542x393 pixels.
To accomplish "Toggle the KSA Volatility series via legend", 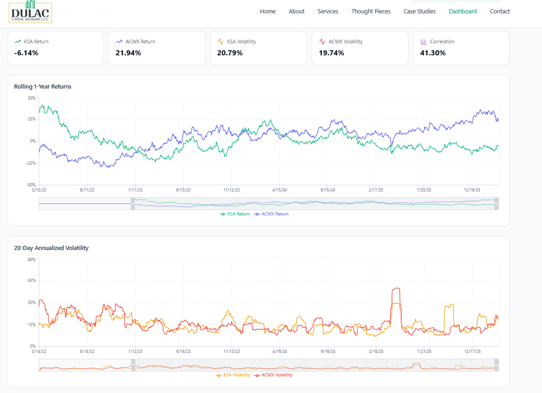I will pos(233,375).
